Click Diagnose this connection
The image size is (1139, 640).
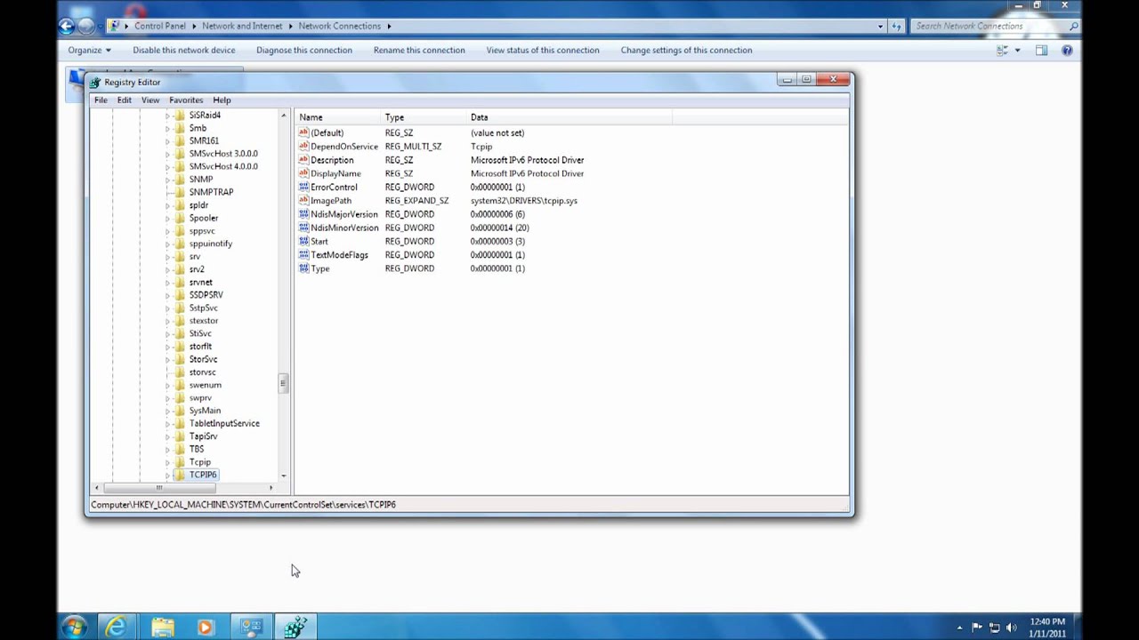304,50
